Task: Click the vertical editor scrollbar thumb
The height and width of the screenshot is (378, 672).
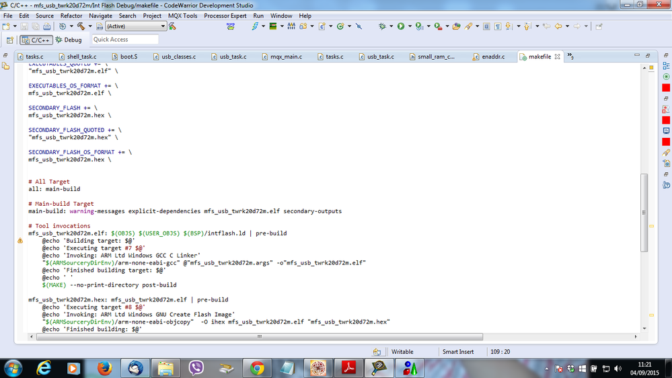Action: point(644,213)
